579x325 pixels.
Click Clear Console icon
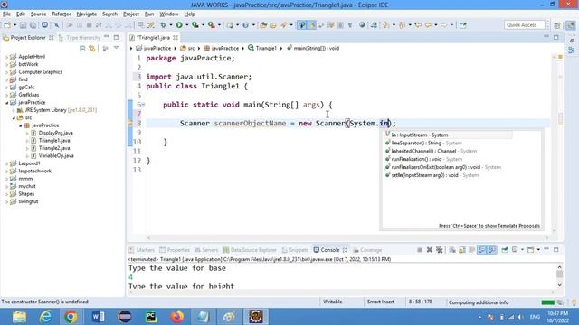[x=452, y=250]
